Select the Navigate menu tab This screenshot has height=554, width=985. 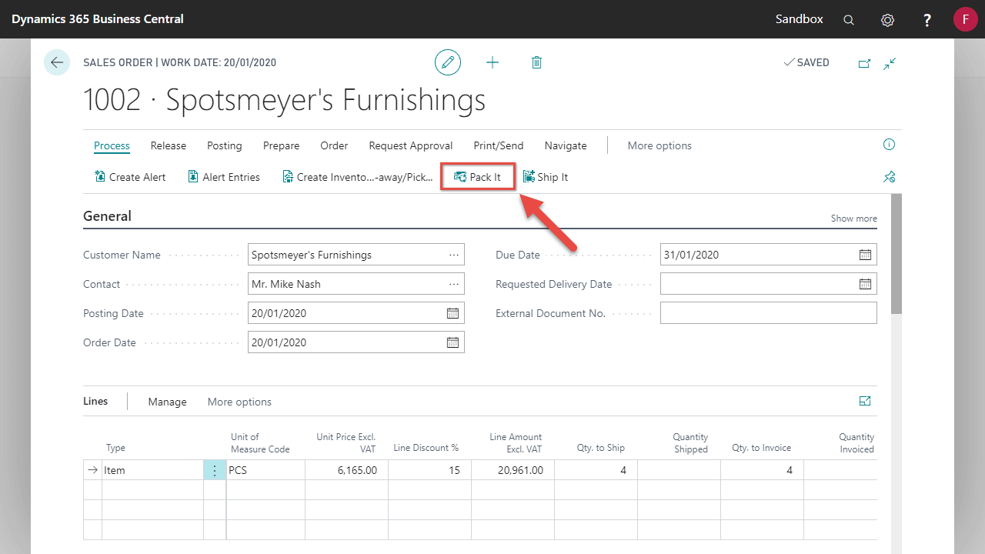click(565, 145)
